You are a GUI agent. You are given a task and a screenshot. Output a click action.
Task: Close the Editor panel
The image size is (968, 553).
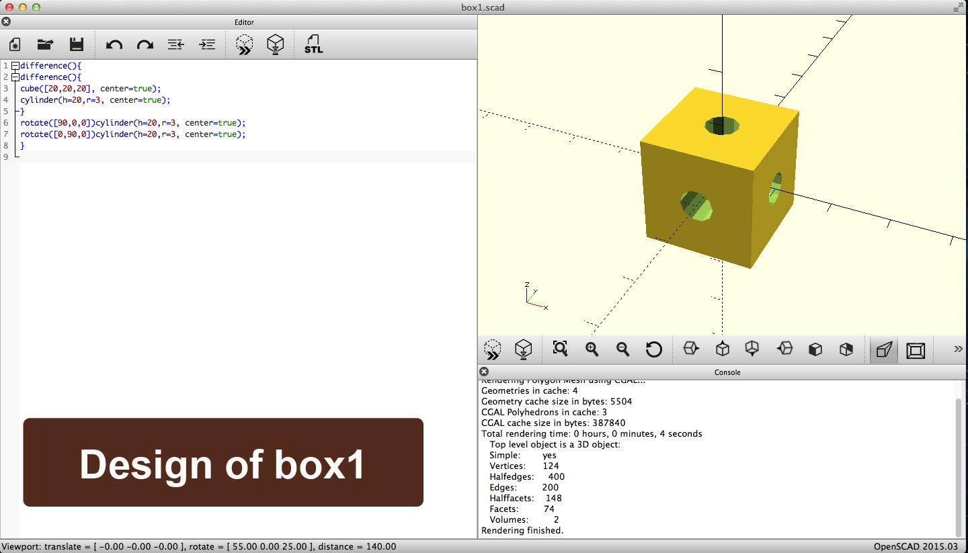point(6,22)
